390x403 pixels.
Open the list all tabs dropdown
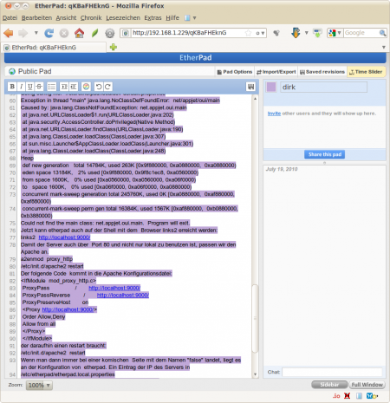(x=384, y=47)
